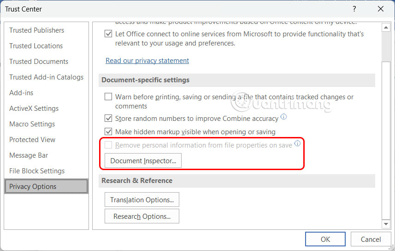Switch to Macro Settings category

coord(32,124)
